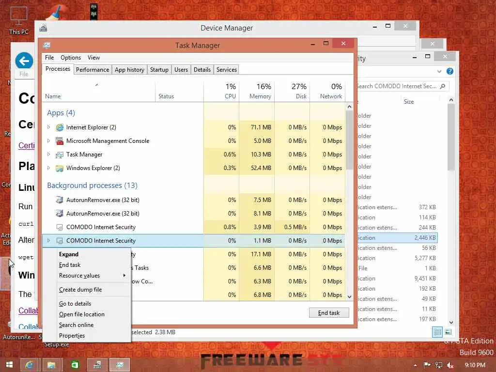Click the Device Manager taskbar icon
The image size is (496, 372).
[97, 365]
